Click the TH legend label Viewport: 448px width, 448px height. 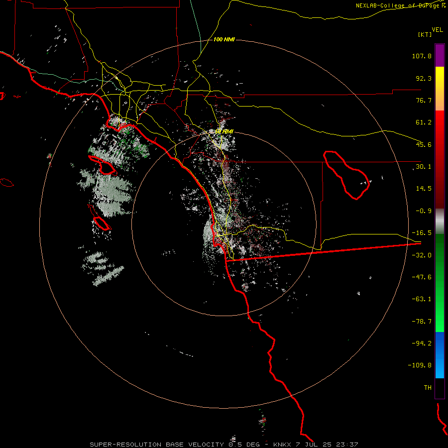pos(428,387)
